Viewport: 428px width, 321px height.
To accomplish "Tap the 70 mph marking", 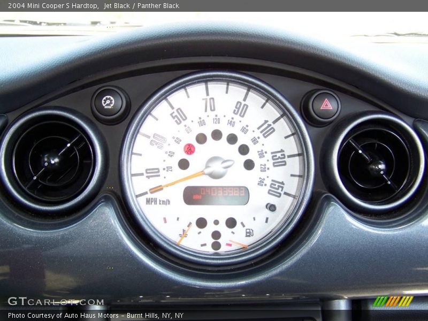I will pos(209,105).
